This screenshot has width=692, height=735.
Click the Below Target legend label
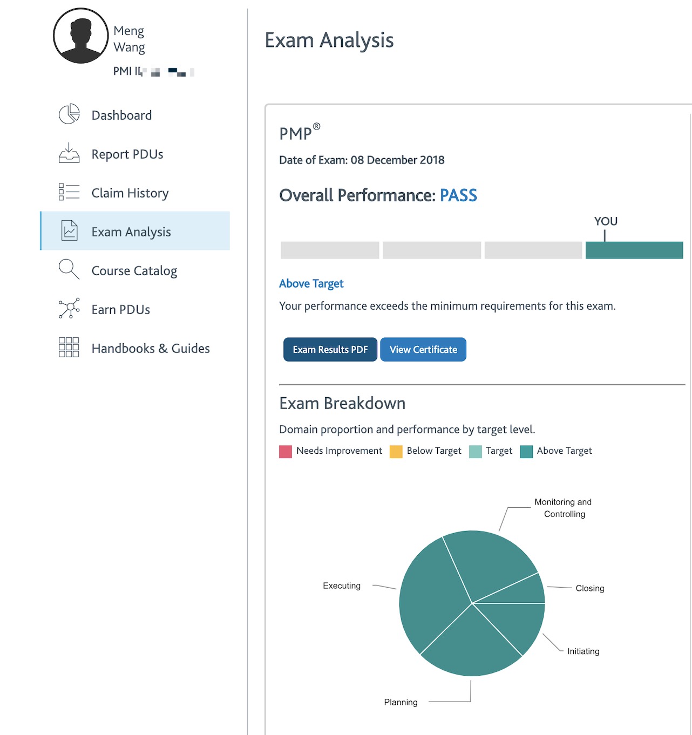pos(434,451)
